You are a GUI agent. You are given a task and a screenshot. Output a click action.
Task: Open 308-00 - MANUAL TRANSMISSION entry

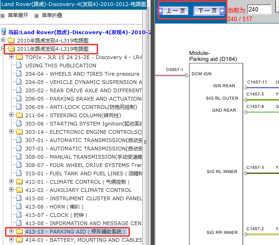[84, 157]
